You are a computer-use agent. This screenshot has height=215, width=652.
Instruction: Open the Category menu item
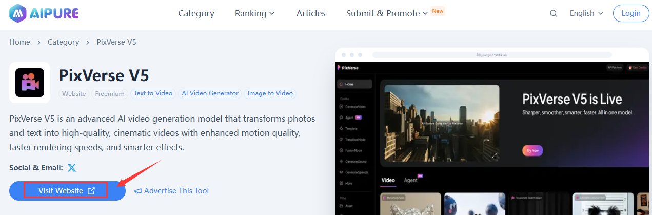point(196,13)
